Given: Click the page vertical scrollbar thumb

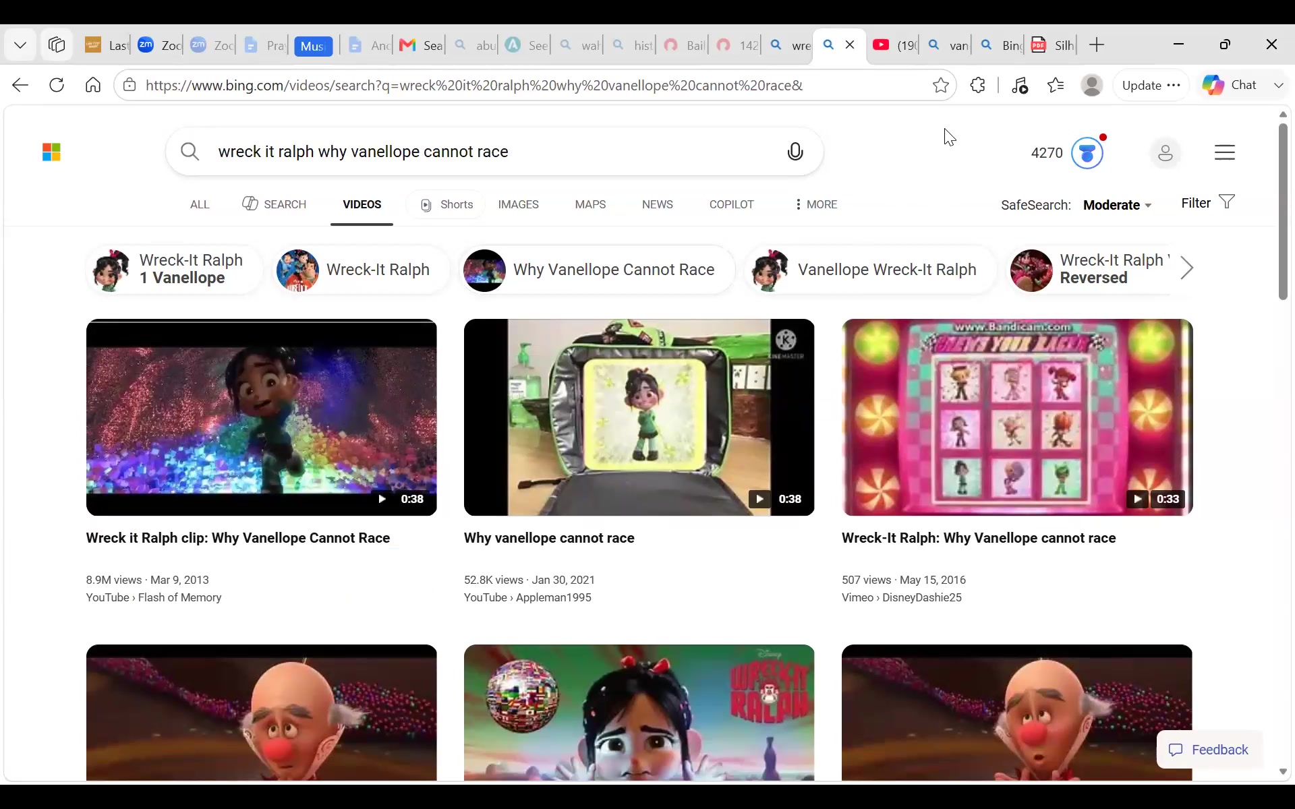Looking at the screenshot, I should [1283, 210].
